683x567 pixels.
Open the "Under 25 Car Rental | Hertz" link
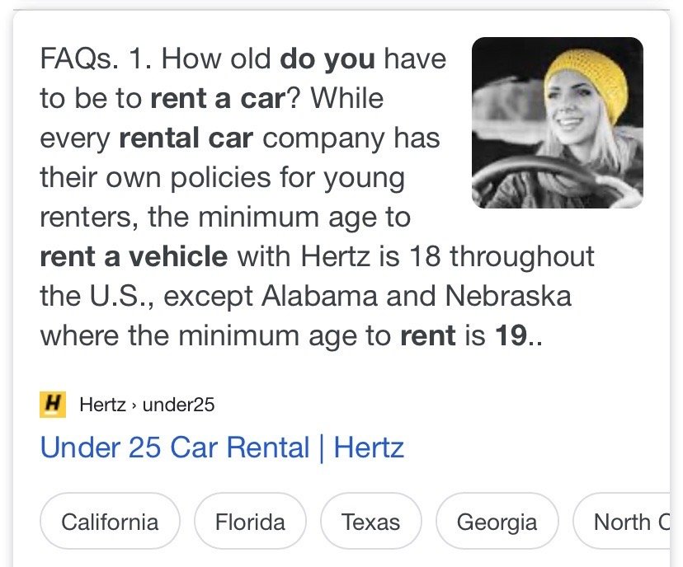click(x=222, y=448)
